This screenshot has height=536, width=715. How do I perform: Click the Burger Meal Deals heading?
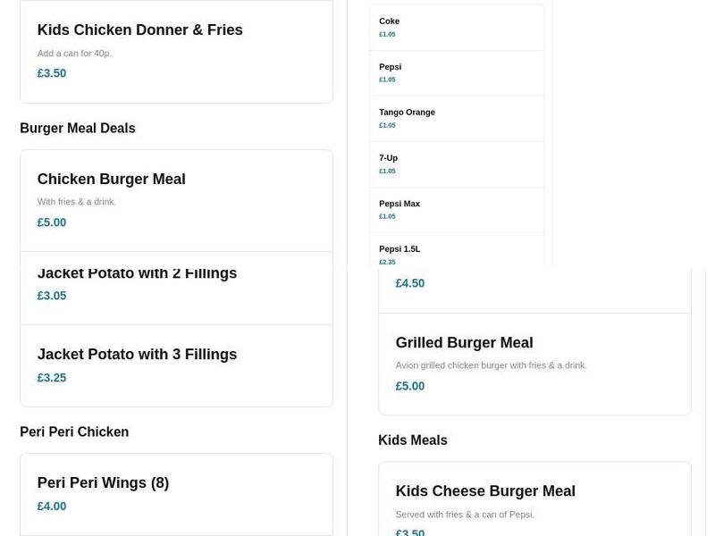point(77,128)
